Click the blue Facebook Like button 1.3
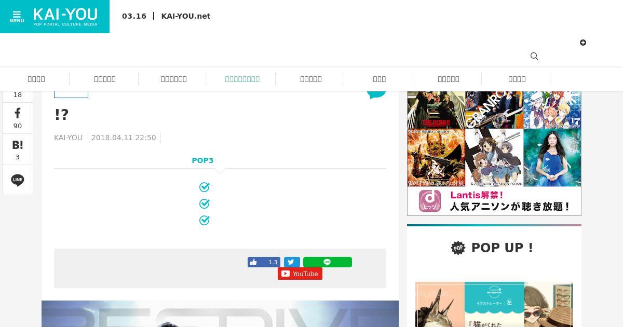The width and height of the screenshot is (623, 327). pyautogui.click(x=264, y=262)
